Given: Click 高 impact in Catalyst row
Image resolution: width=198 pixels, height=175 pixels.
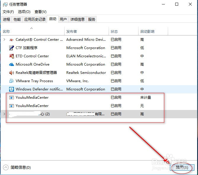Looking at the screenshot, I should coord(142,40).
